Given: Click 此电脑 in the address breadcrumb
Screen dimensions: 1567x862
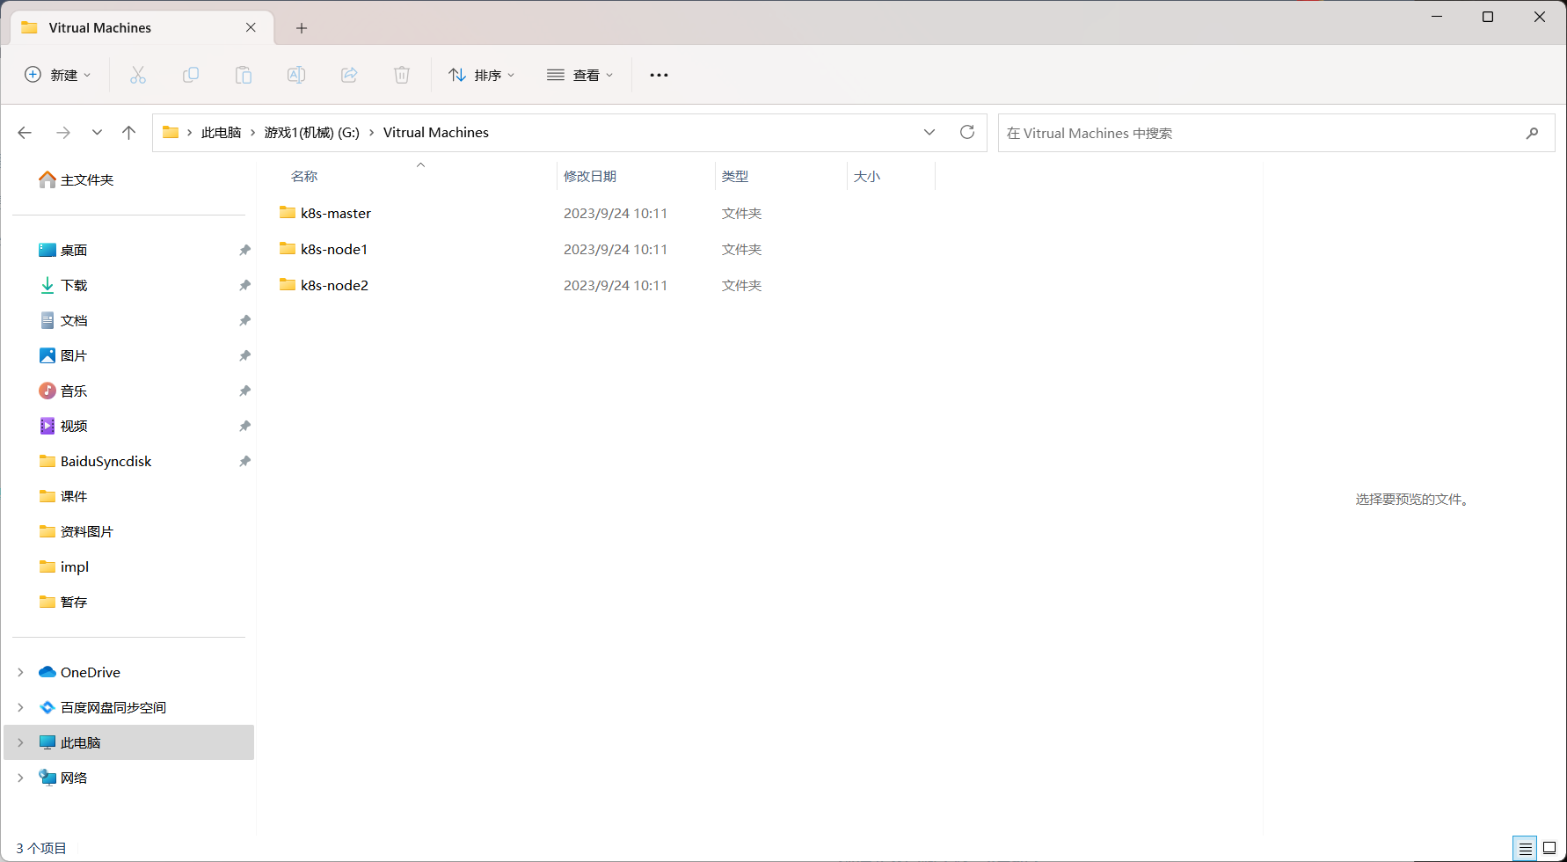Looking at the screenshot, I should click(221, 133).
